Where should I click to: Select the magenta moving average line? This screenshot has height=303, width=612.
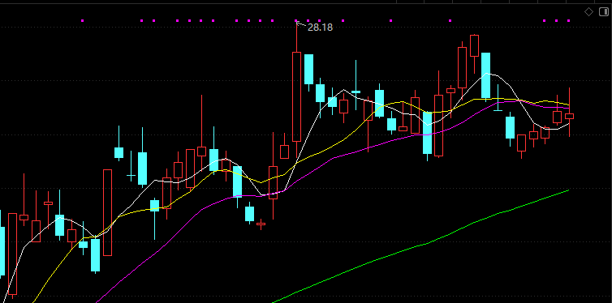[x=332, y=159]
